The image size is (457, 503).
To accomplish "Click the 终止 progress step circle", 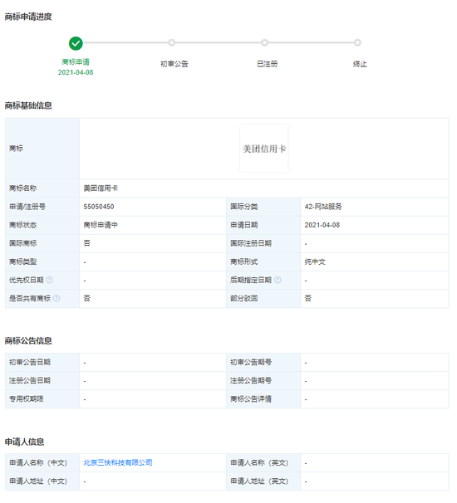I will 357,42.
